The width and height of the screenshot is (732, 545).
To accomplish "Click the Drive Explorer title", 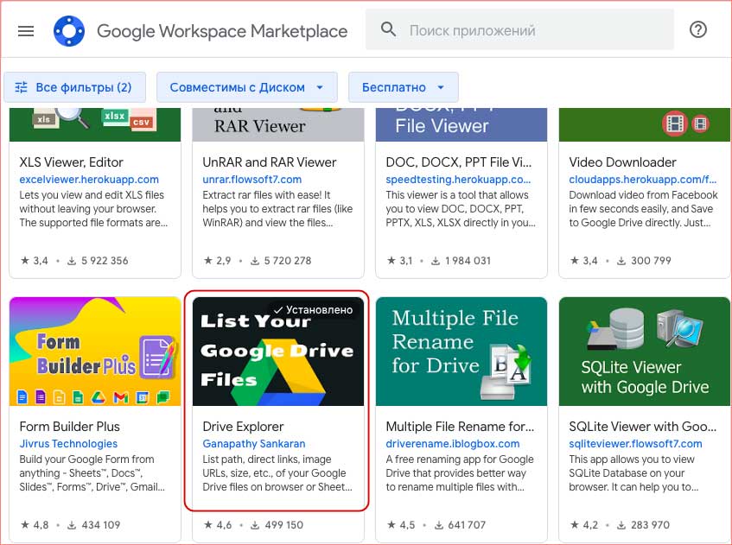I will coord(243,427).
